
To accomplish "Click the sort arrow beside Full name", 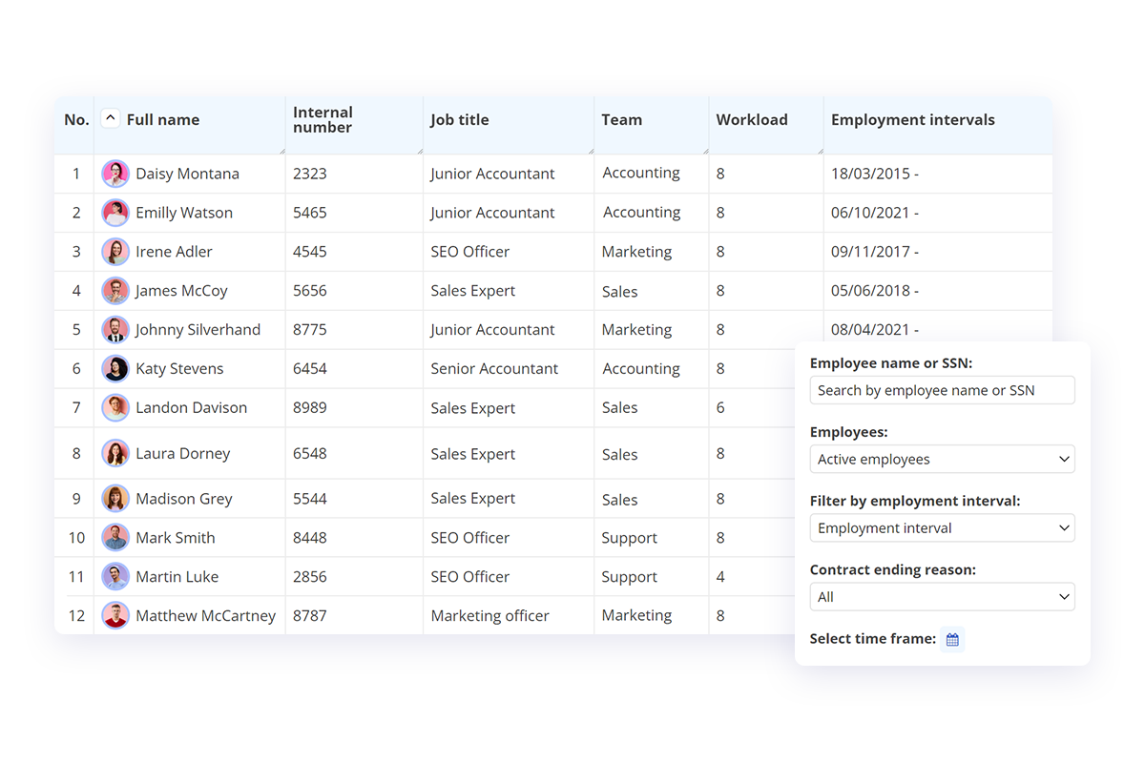I will [111, 119].
